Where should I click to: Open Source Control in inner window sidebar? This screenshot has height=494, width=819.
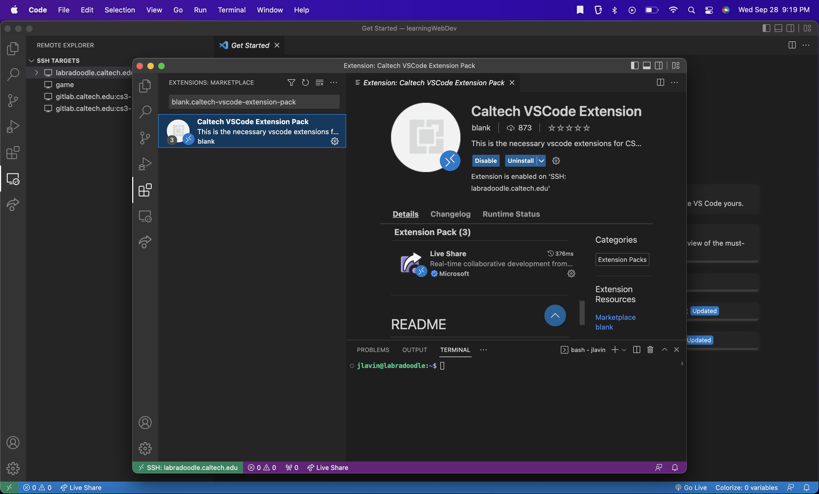pyautogui.click(x=145, y=137)
